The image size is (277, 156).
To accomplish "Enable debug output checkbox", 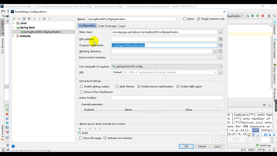I will pyautogui.click(x=81, y=86).
